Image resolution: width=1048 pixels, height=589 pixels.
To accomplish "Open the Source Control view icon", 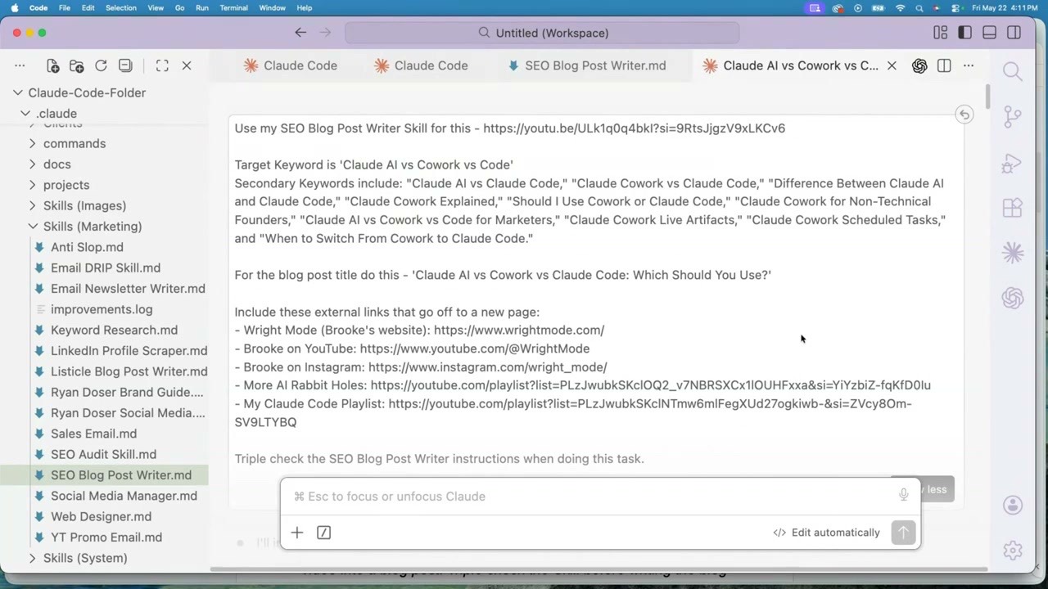I will pyautogui.click(x=1013, y=116).
